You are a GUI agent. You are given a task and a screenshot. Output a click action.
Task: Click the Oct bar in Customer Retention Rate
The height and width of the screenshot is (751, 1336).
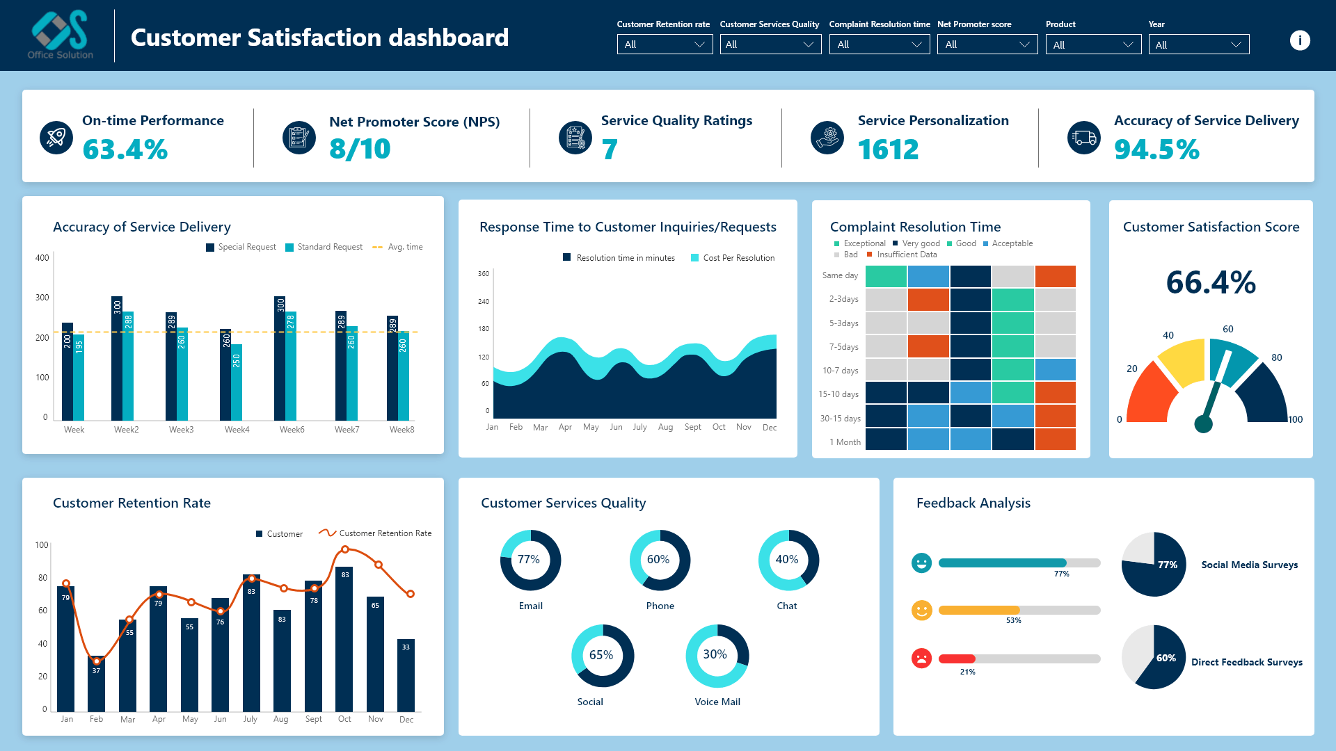click(344, 640)
